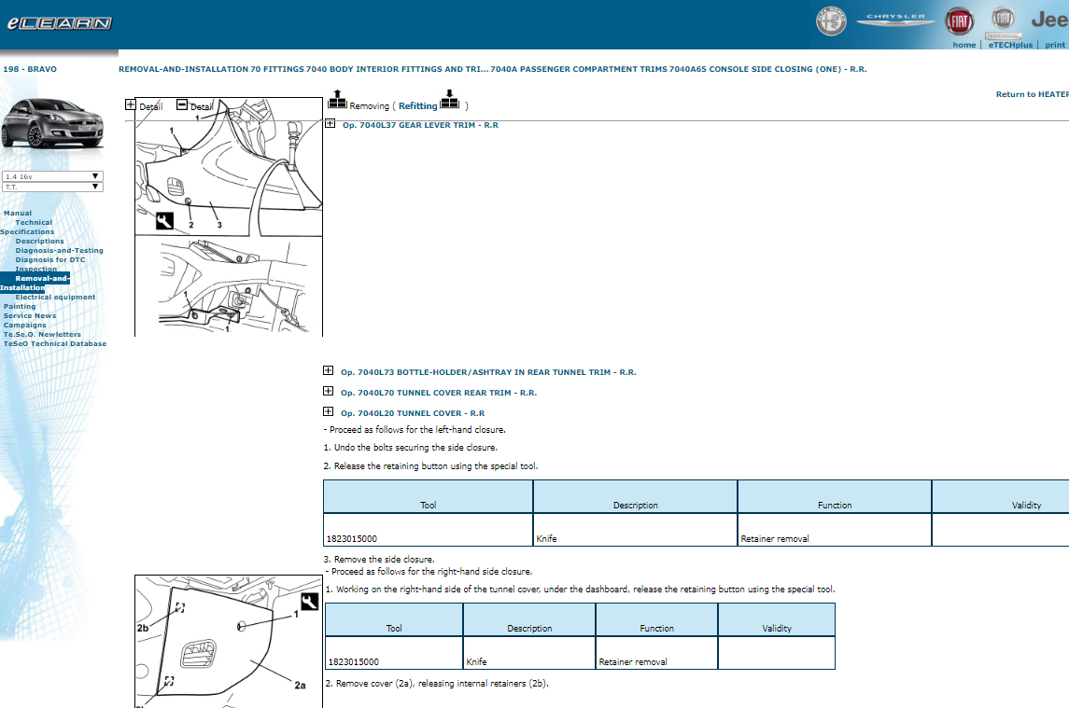The width and height of the screenshot is (1069, 708).
Task: Expand Op. 7040L73 bottle-holder/ashtray section
Action: coord(328,370)
